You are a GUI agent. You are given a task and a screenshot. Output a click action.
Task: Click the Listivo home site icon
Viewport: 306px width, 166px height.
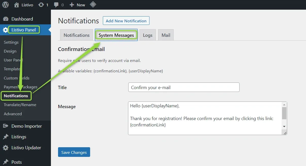click(x=17, y=5)
